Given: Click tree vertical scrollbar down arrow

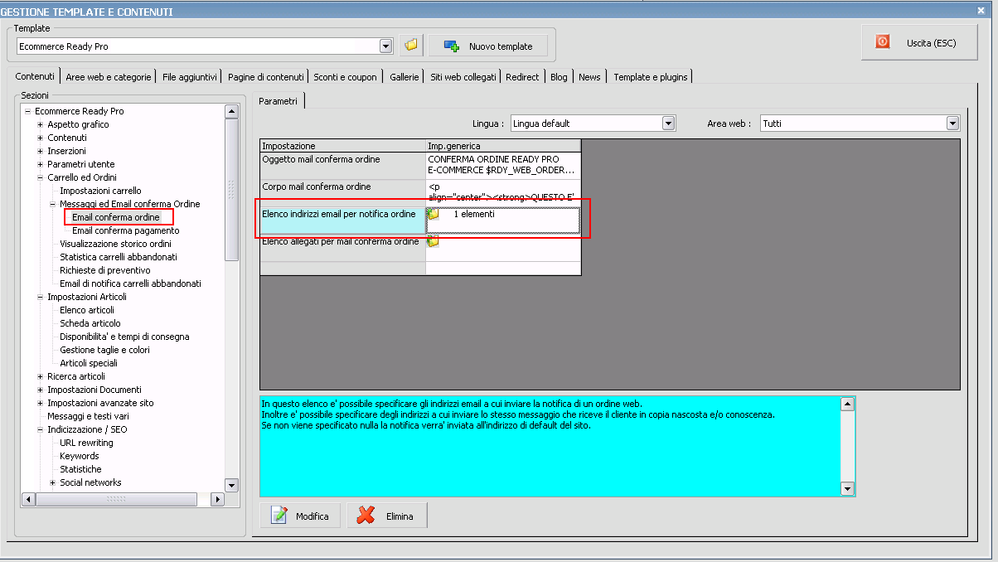Looking at the screenshot, I should tap(231, 486).
